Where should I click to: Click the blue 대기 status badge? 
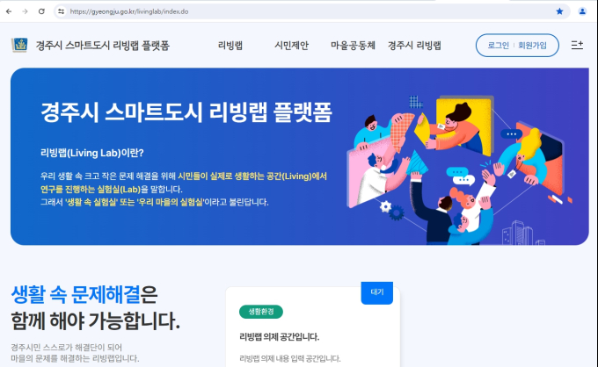pyautogui.click(x=376, y=292)
